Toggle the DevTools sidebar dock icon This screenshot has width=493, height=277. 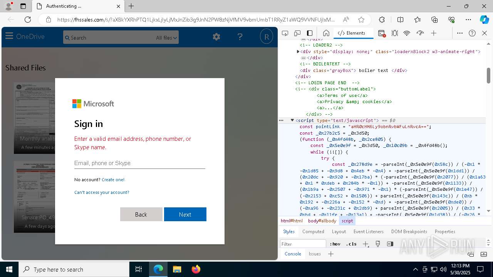click(x=310, y=33)
